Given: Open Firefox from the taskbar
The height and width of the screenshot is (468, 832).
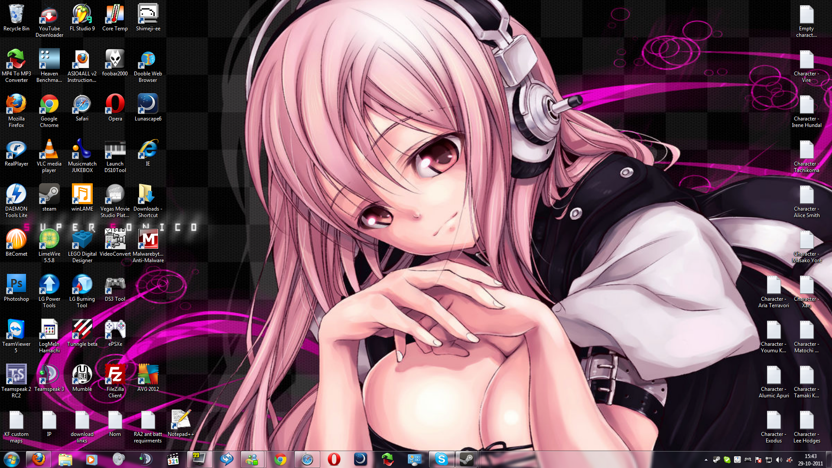Looking at the screenshot, I should coord(39,459).
